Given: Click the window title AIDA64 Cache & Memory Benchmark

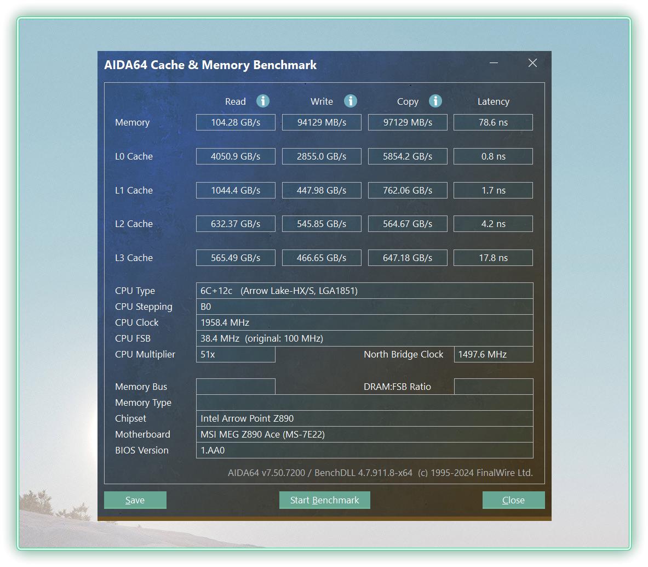Looking at the screenshot, I should point(210,65).
